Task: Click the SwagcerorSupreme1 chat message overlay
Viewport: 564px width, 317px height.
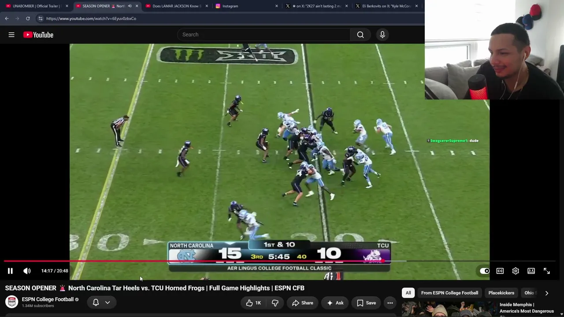Action: tap(453, 141)
